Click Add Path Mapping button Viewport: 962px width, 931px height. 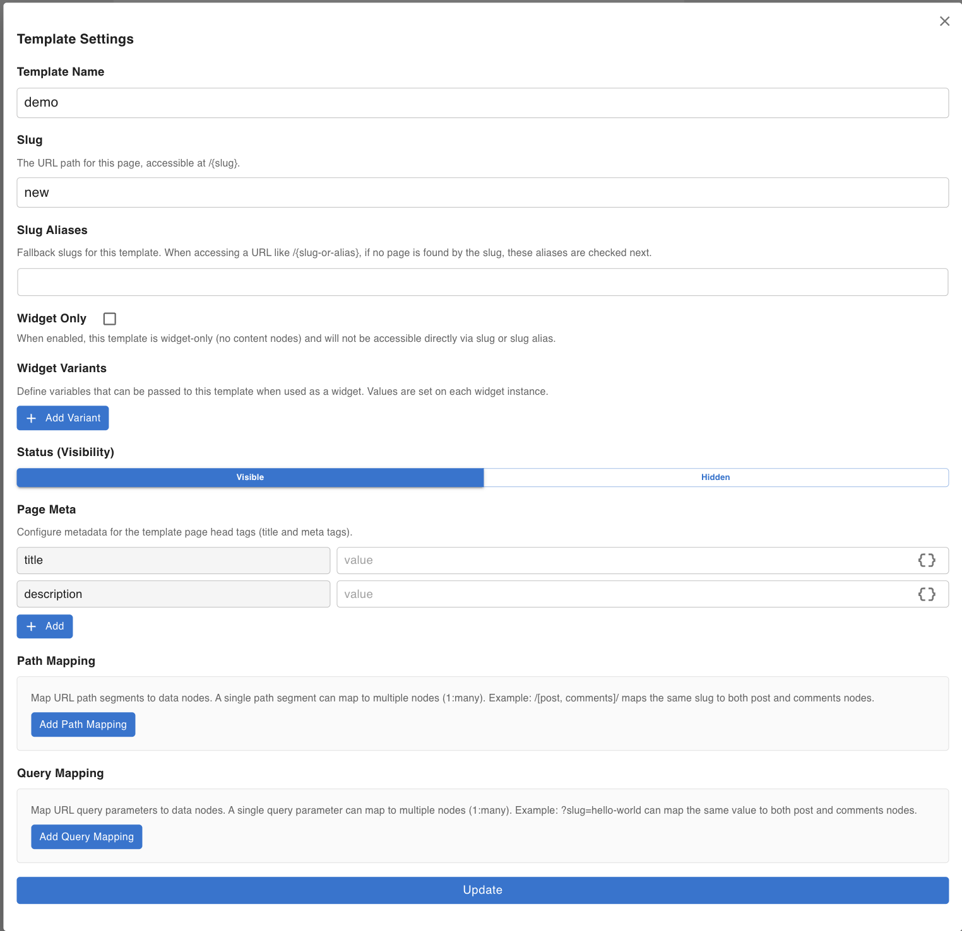tap(83, 725)
